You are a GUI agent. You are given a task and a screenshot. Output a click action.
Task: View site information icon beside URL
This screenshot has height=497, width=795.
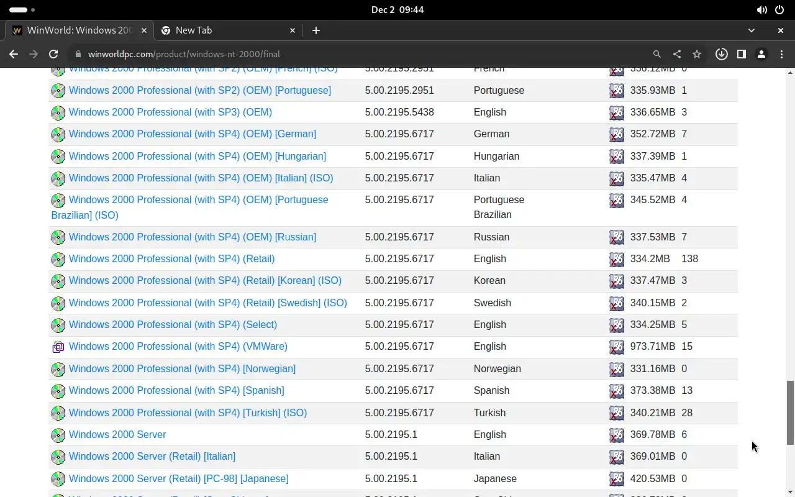78,54
